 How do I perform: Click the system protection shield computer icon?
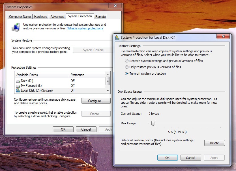[16, 27]
